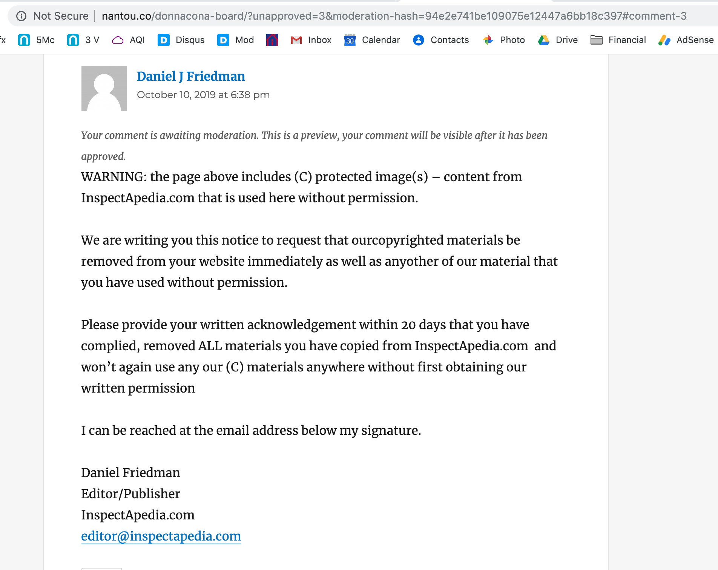Click the site information icon beside Not Secure
Viewport: 718px width, 570px height.
coord(21,16)
